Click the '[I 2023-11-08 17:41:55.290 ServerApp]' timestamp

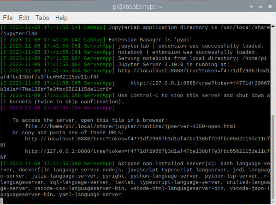[57, 164]
